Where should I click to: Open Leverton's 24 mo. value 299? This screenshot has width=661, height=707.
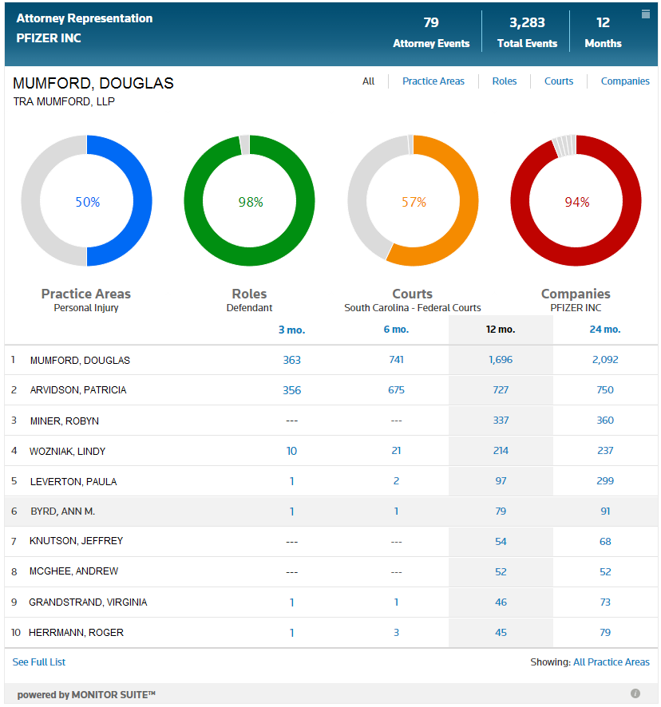tap(605, 480)
